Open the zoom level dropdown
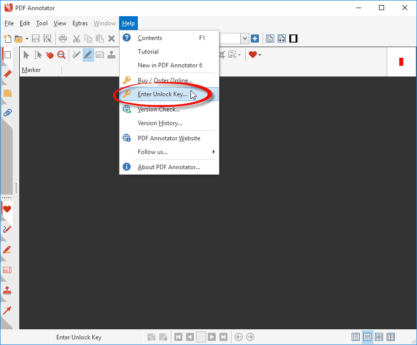This screenshot has width=417, height=345. point(245,38)
